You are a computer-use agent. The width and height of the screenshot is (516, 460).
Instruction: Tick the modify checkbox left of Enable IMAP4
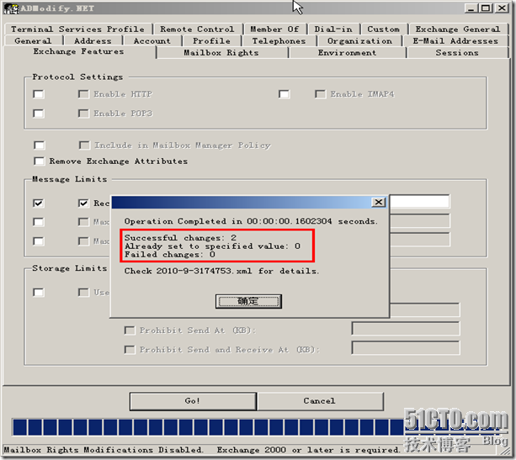coord(284,94)
